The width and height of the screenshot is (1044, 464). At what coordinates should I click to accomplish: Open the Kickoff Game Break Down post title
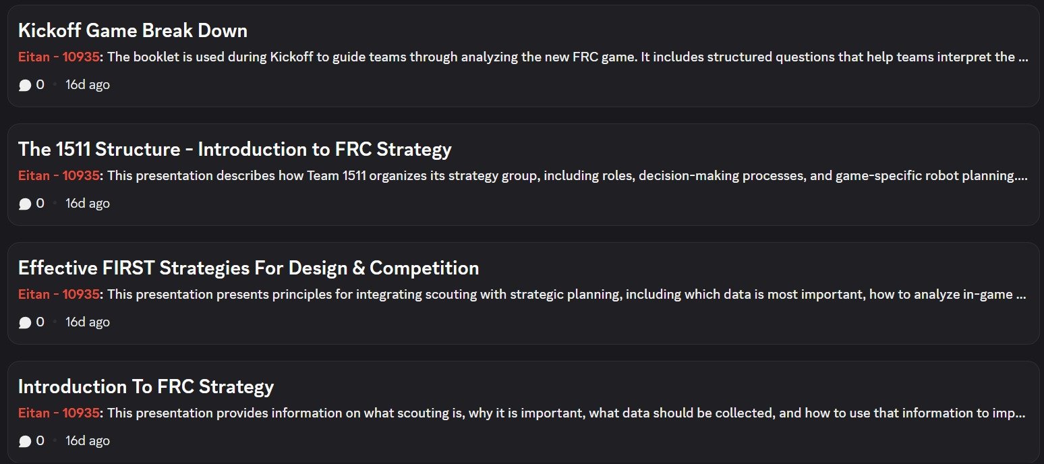[133, 30]
